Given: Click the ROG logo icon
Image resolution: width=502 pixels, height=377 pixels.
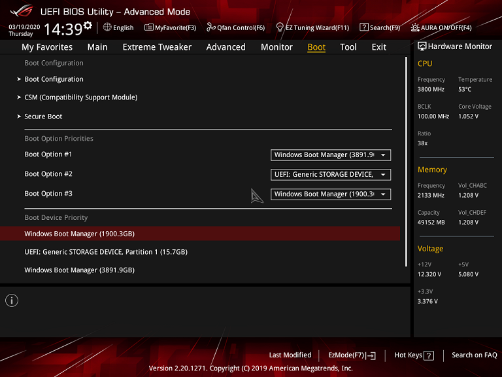Looking at the screenshot, I should pyautogui.click(x=22, y=12).
